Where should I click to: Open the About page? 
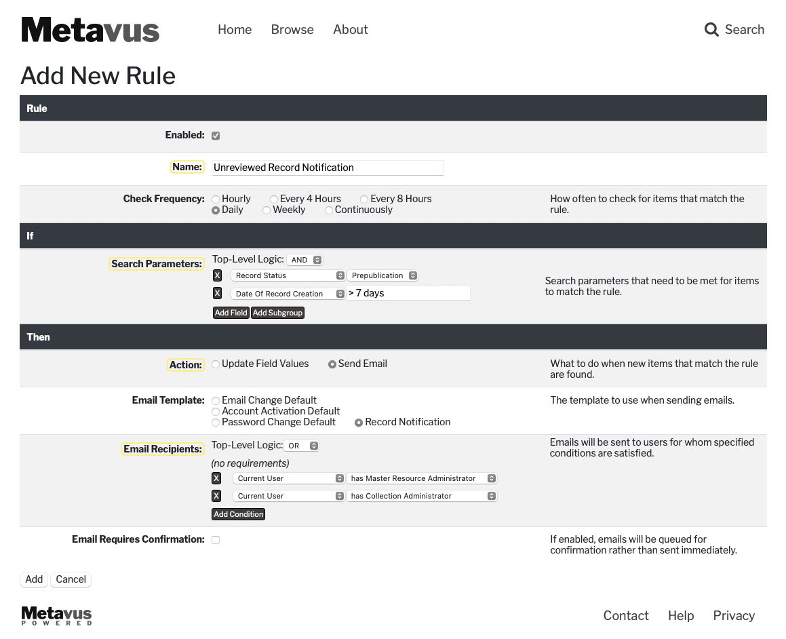click(350, 30)
